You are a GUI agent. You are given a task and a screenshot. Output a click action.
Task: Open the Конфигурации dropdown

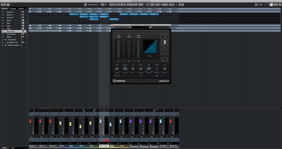tap(94, 4)
